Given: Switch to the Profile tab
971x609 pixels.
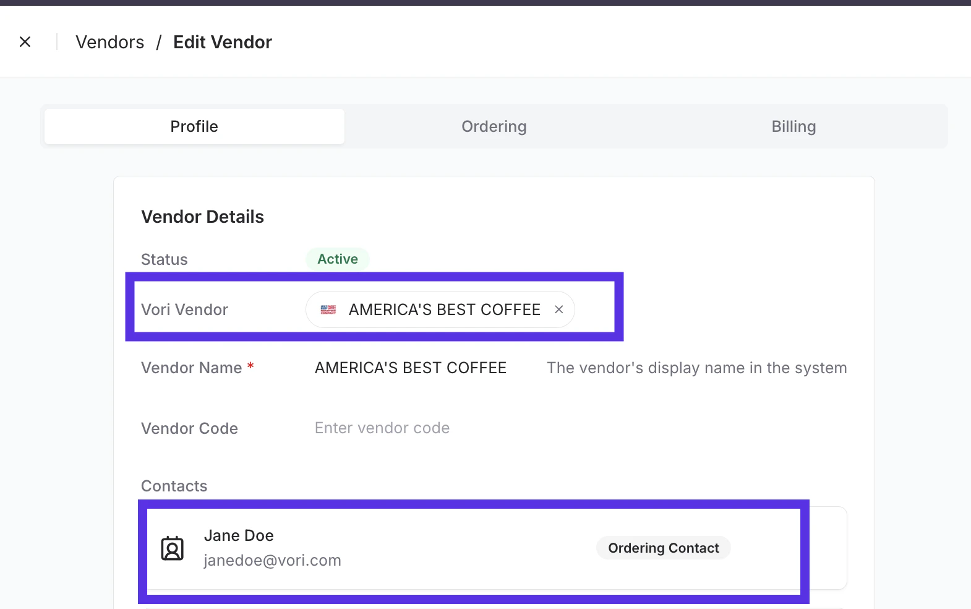Looking at the screenshot, I should [x=194, y=126].
